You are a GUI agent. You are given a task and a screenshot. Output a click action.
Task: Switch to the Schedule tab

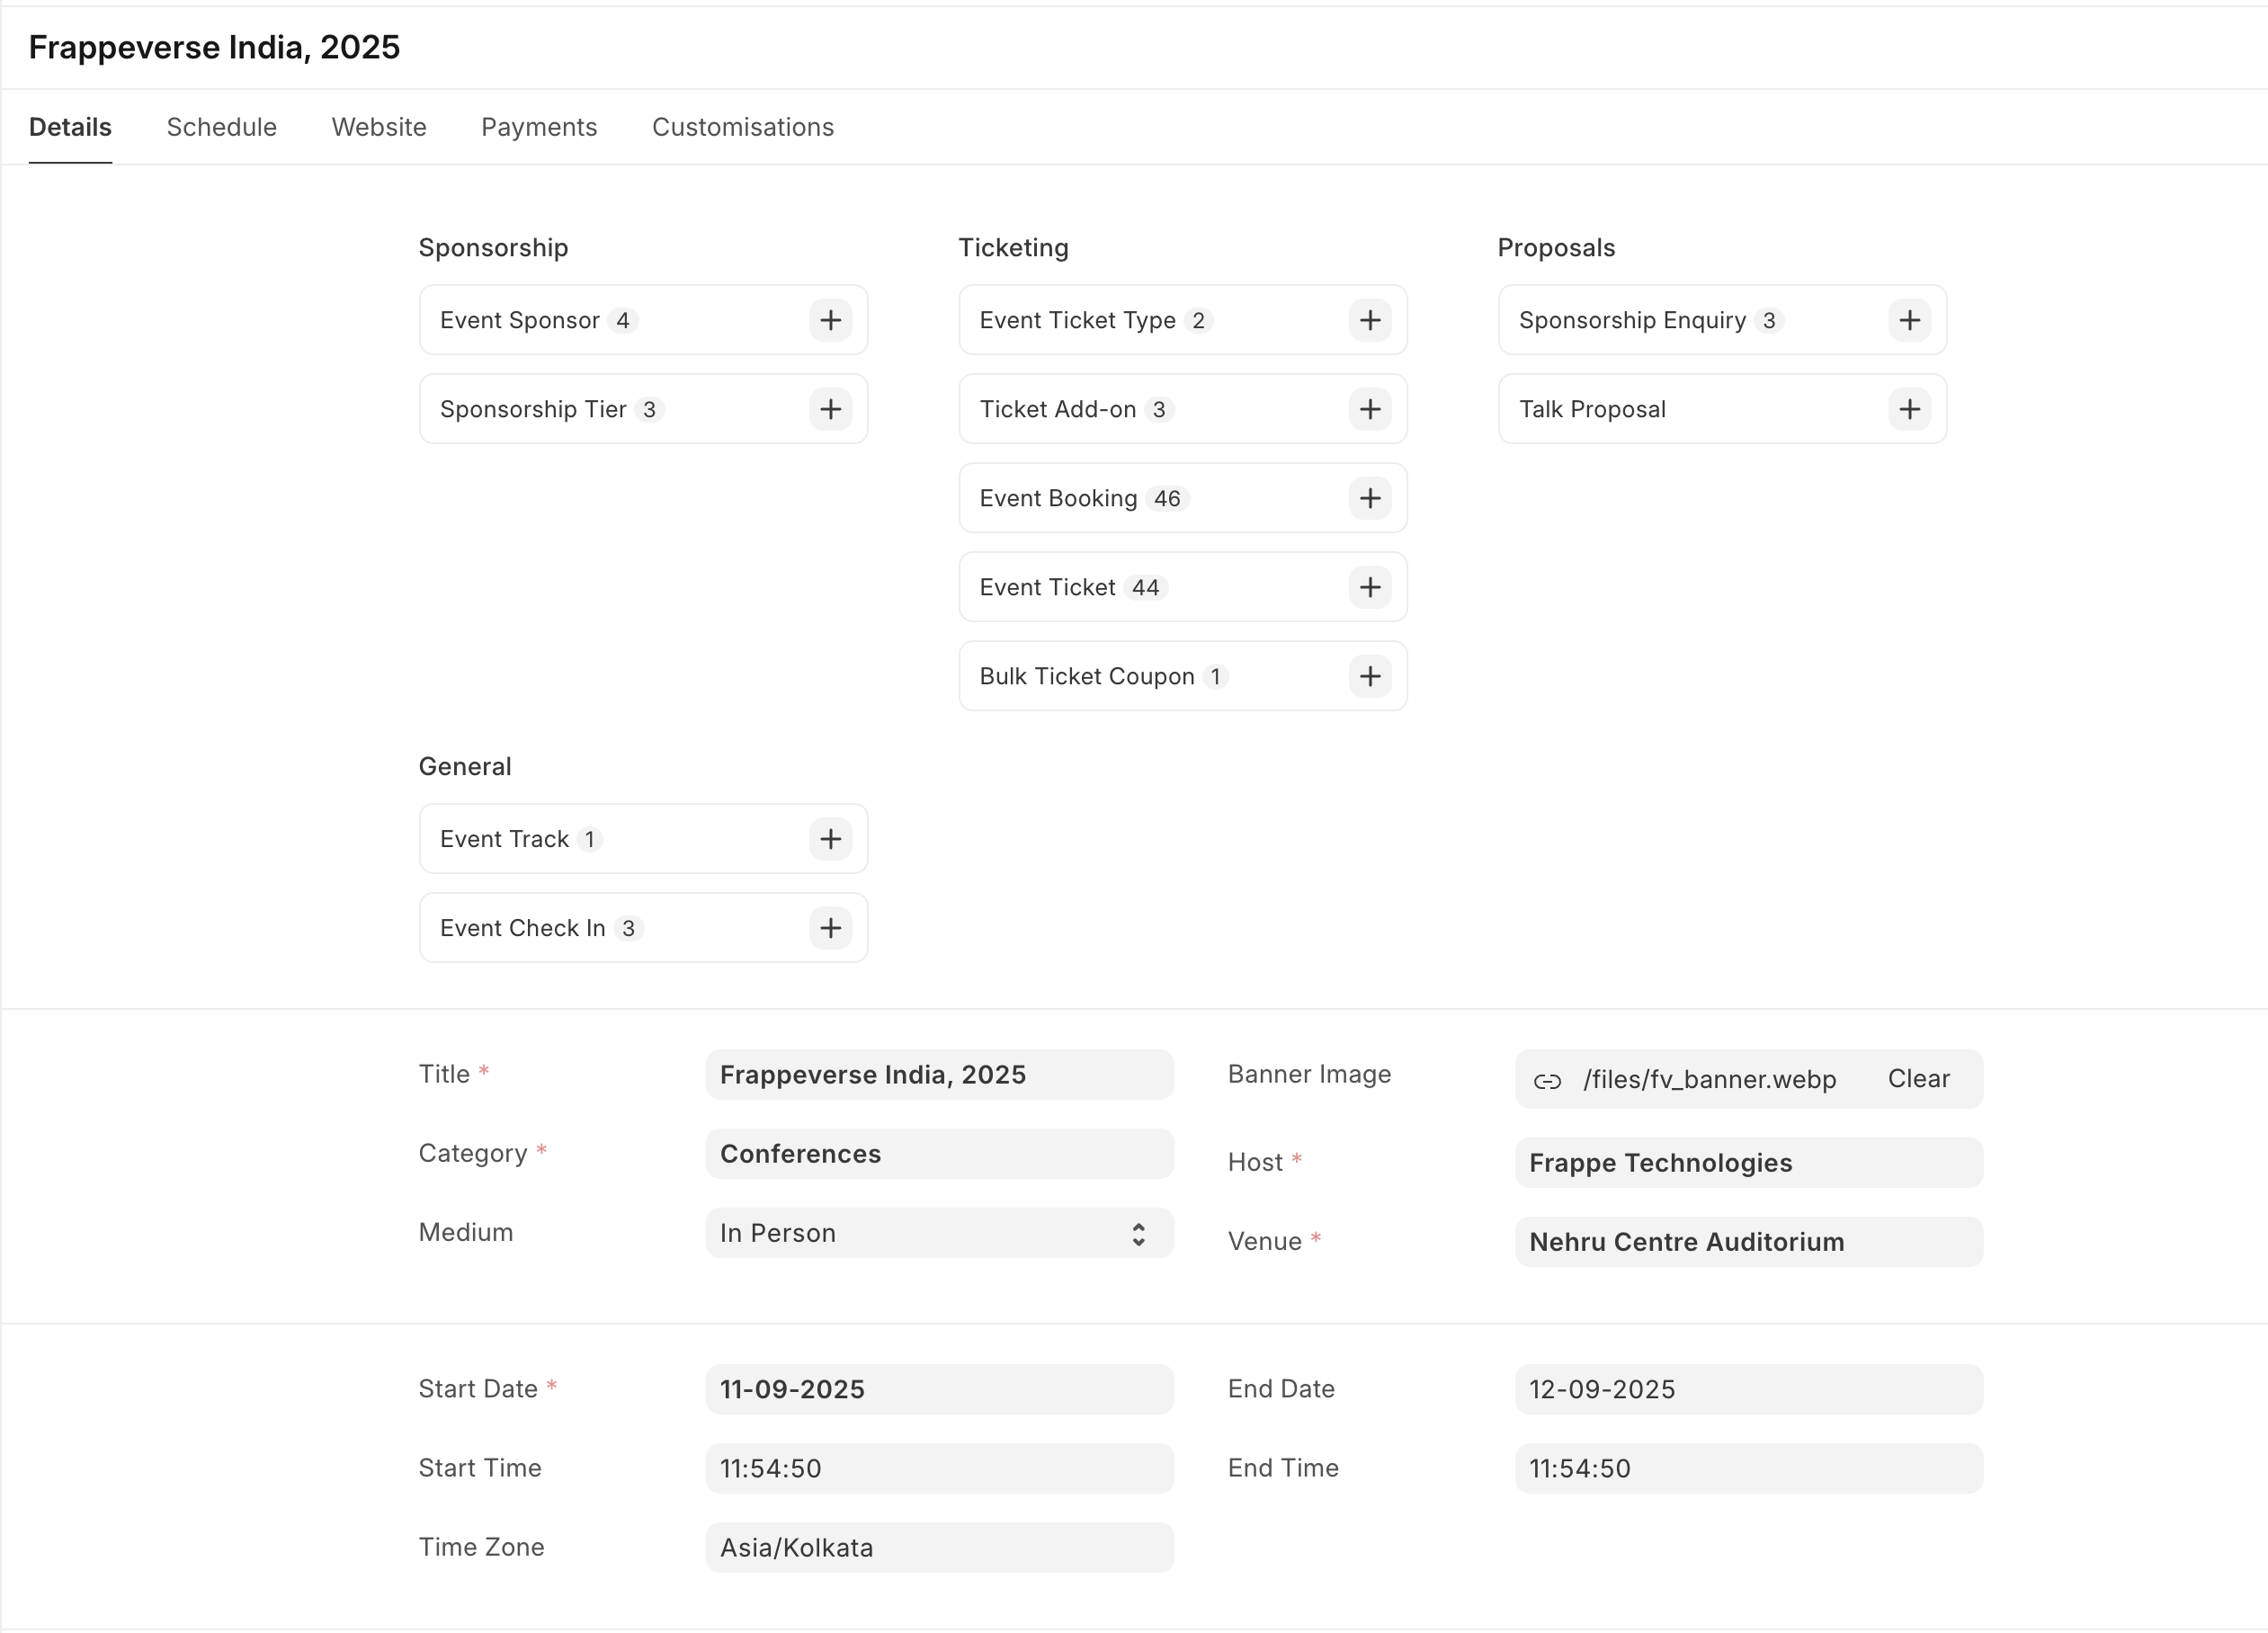tap(221, 127)
